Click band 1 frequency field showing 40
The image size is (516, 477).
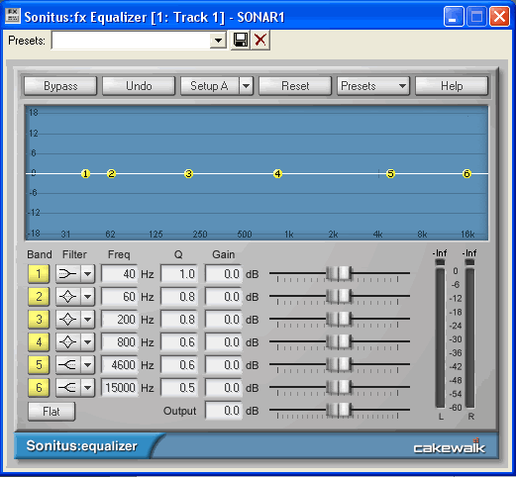coord(119,274)
